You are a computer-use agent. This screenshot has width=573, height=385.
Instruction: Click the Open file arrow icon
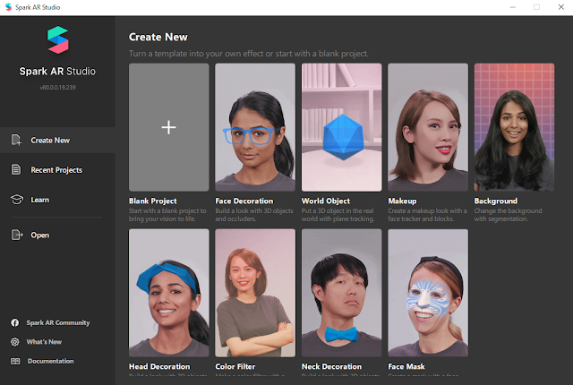click(17, 235)
